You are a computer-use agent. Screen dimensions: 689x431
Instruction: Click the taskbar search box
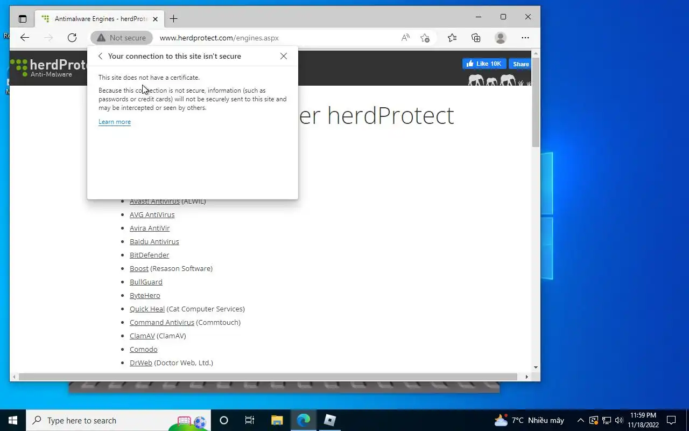117,420
